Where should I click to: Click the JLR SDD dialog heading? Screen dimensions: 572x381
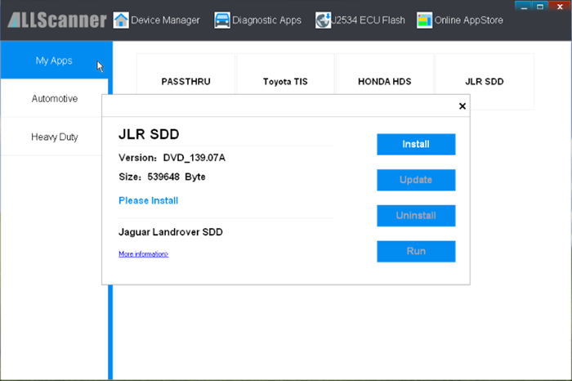(149, 134)
